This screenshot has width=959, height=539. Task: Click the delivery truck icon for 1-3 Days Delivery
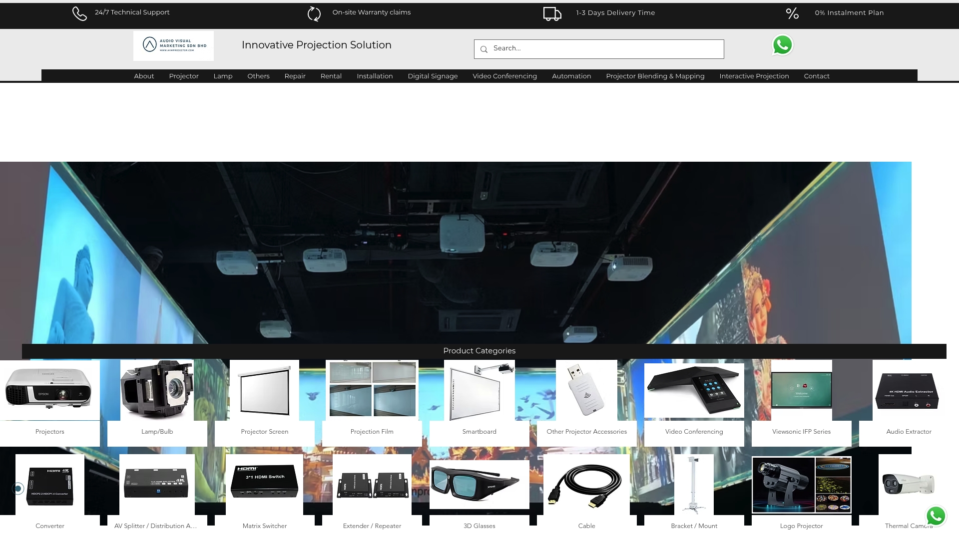click(x=552, y=14)
